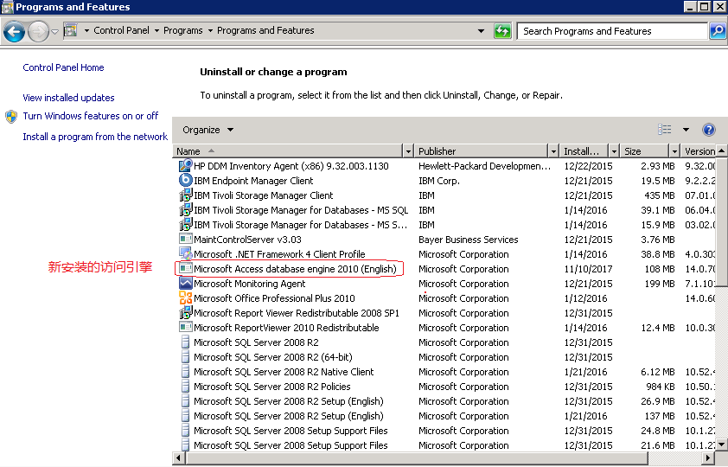
Task: Click the Microsoft Office Professional Plus 2010 icon
Action: point(186,298)
